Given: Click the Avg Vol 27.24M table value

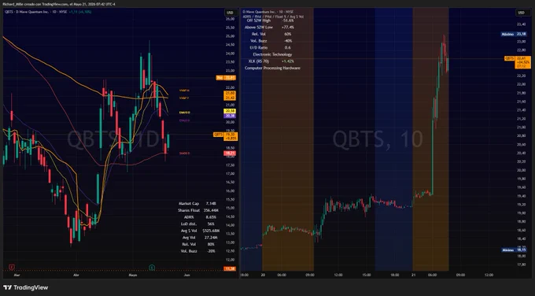Looking at the screenshot, I should (x=211, y=238).
